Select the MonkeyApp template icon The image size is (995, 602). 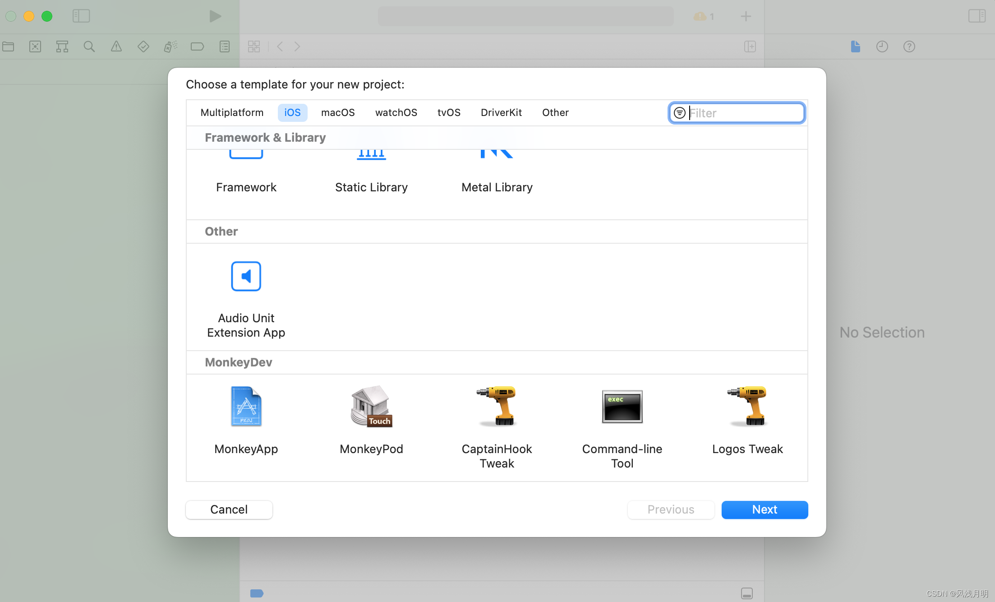coord(246,407)
